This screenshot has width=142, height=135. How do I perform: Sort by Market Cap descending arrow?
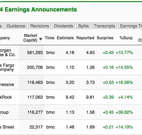41,39
